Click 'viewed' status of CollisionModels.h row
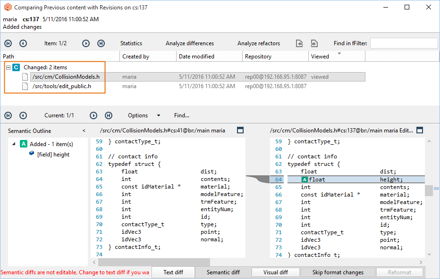This screenshot has width=440, height=279. (320, 77)
